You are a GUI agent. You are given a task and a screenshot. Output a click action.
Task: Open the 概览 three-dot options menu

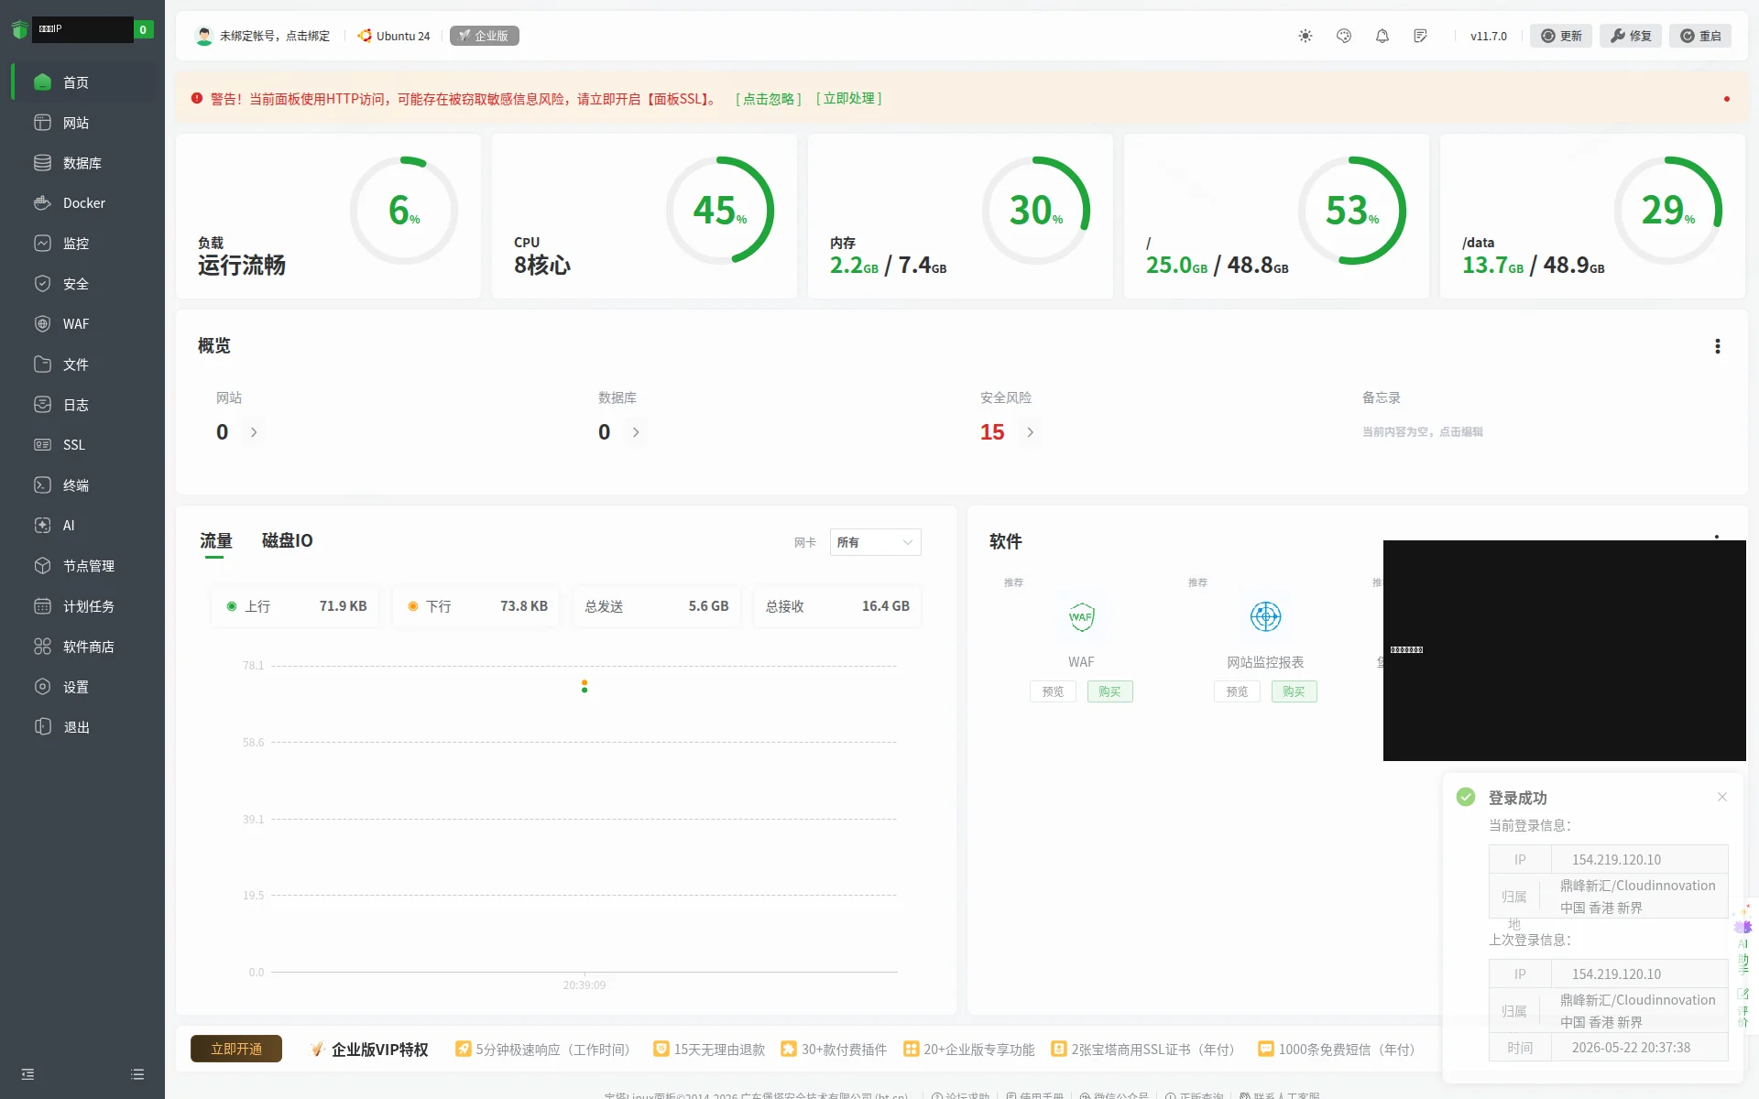click(x=1717, y=346)
